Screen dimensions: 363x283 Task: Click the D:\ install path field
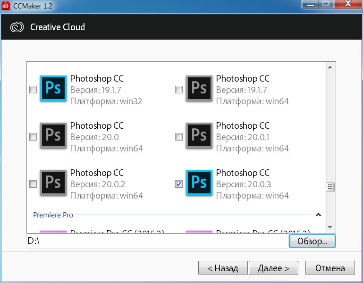point(158,241)
